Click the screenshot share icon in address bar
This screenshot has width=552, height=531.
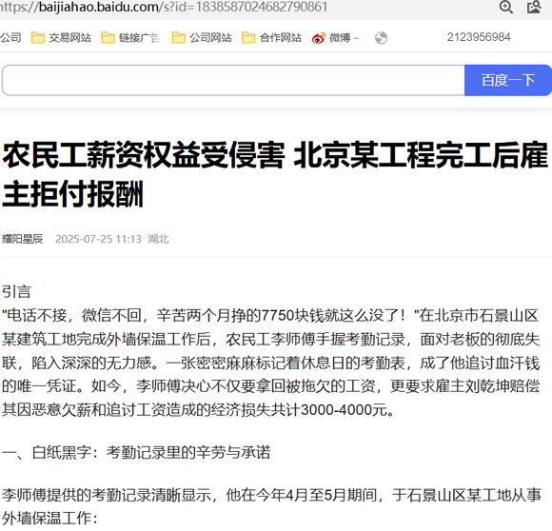534,7
